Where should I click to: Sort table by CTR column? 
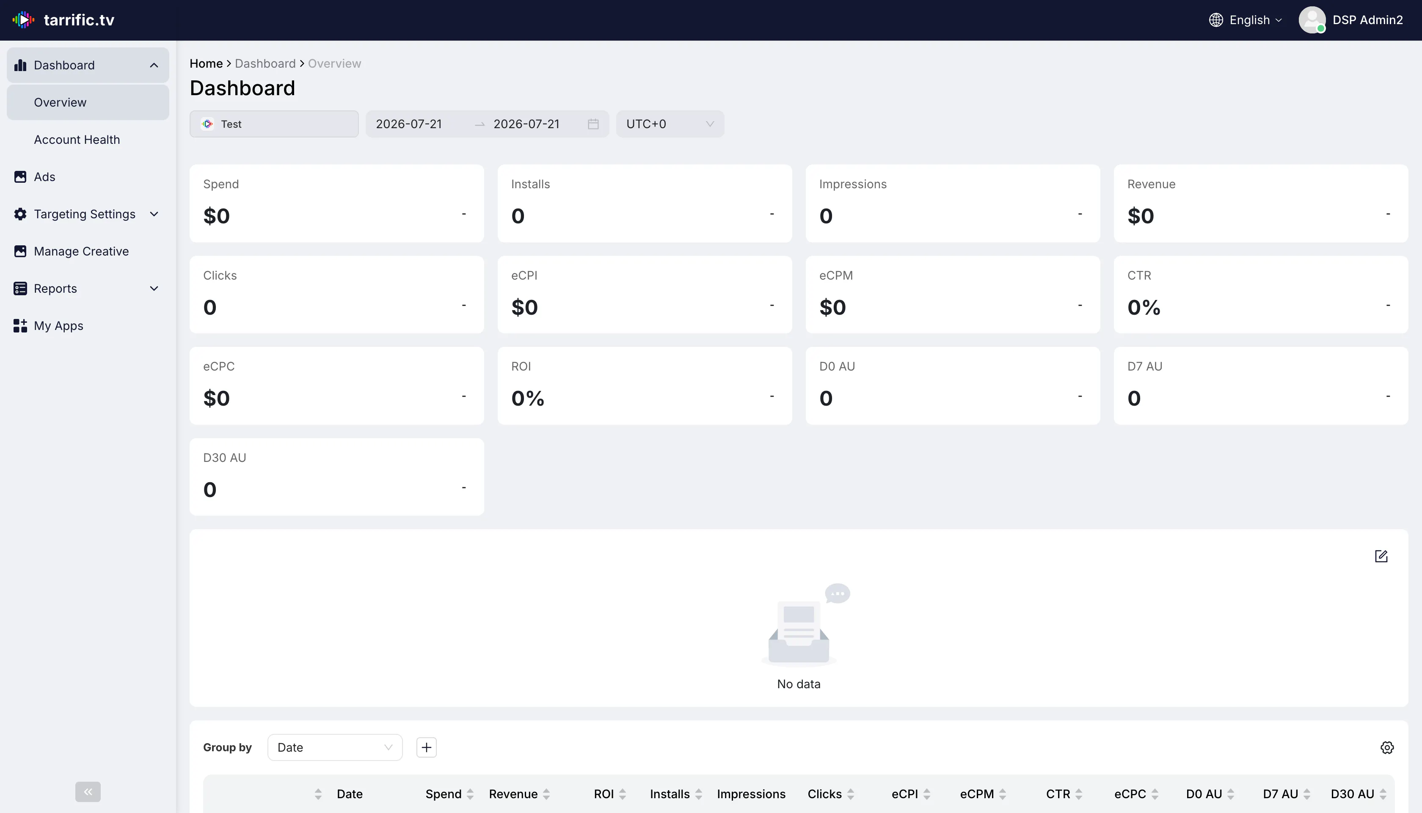(1078, 794)
